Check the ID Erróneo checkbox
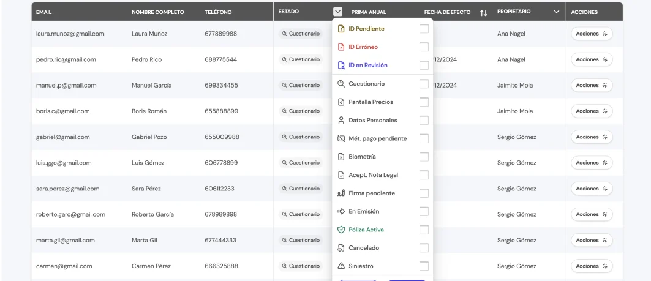The width and height of the screenshot is (651, 281). (x=424, y=47)
